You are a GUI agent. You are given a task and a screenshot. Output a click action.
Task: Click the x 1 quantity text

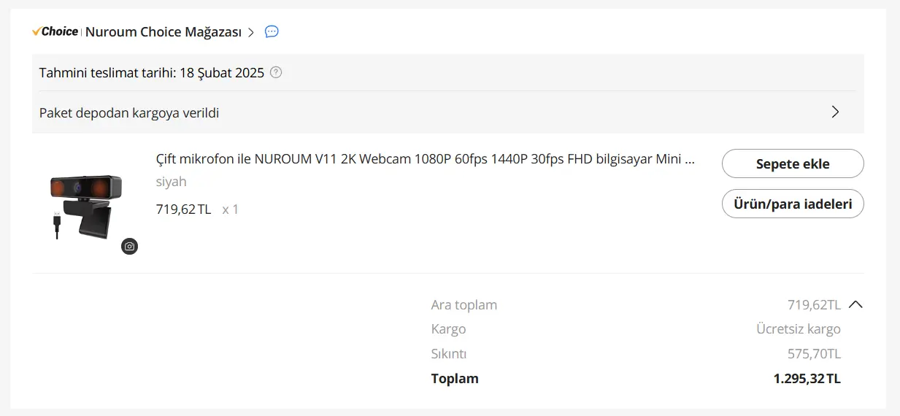[x=231, y=209]
